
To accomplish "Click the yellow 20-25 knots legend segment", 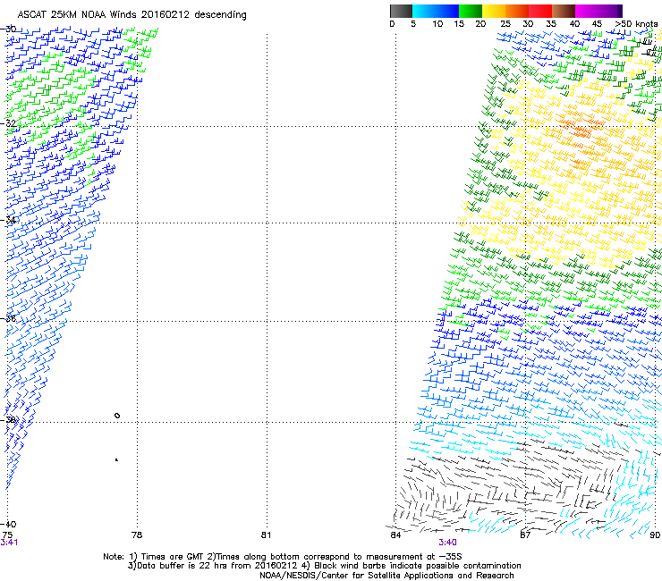I will (x=494, y=11).
